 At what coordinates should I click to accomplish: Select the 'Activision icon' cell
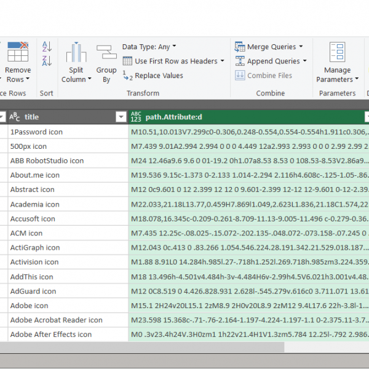tap(68, 262)
